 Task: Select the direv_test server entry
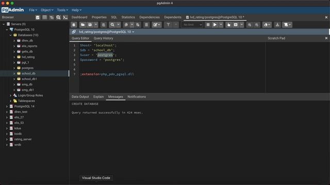click(x=21, y=112)
